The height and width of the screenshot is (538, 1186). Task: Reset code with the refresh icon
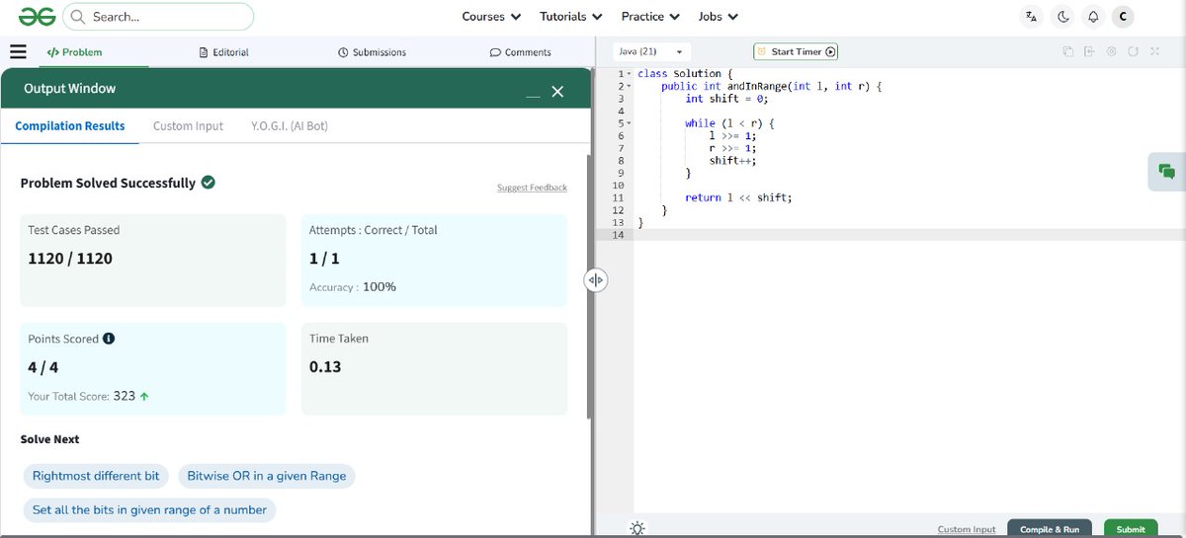(x=1133, y=51)
